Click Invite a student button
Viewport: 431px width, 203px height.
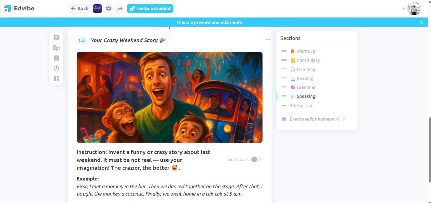click(150, 9)
